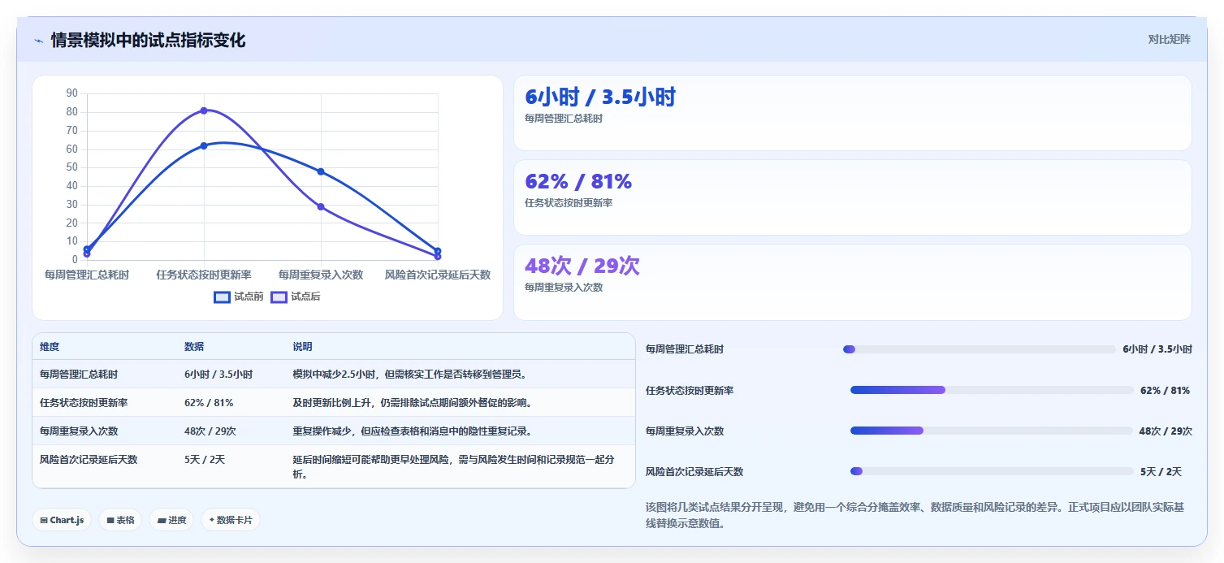
Task: Click the 试点前 data point at 48
Action: pos(321,171)
